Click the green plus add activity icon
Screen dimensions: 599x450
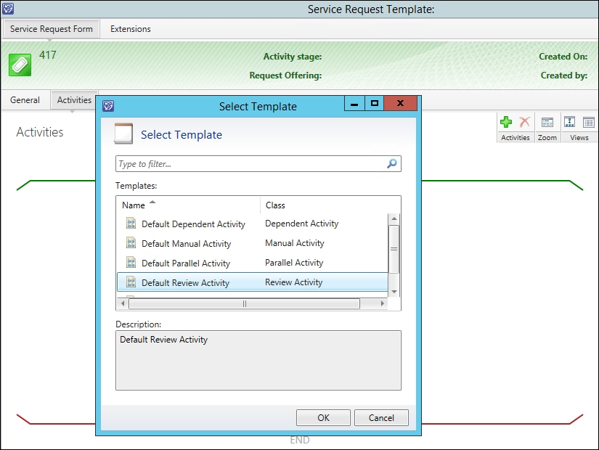pos(506,122)
